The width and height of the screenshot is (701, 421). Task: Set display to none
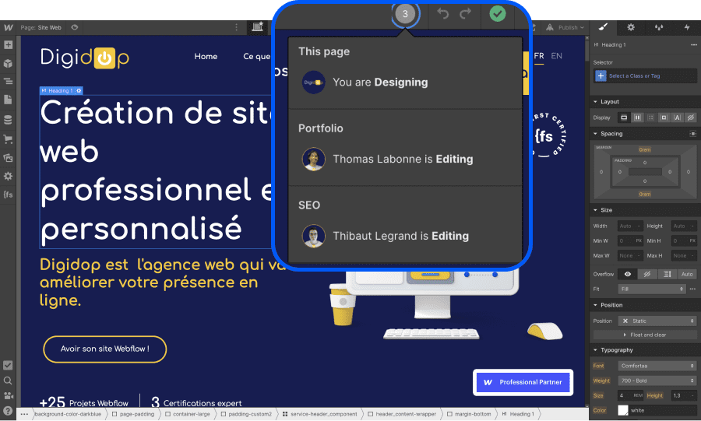tap(691, 118)
